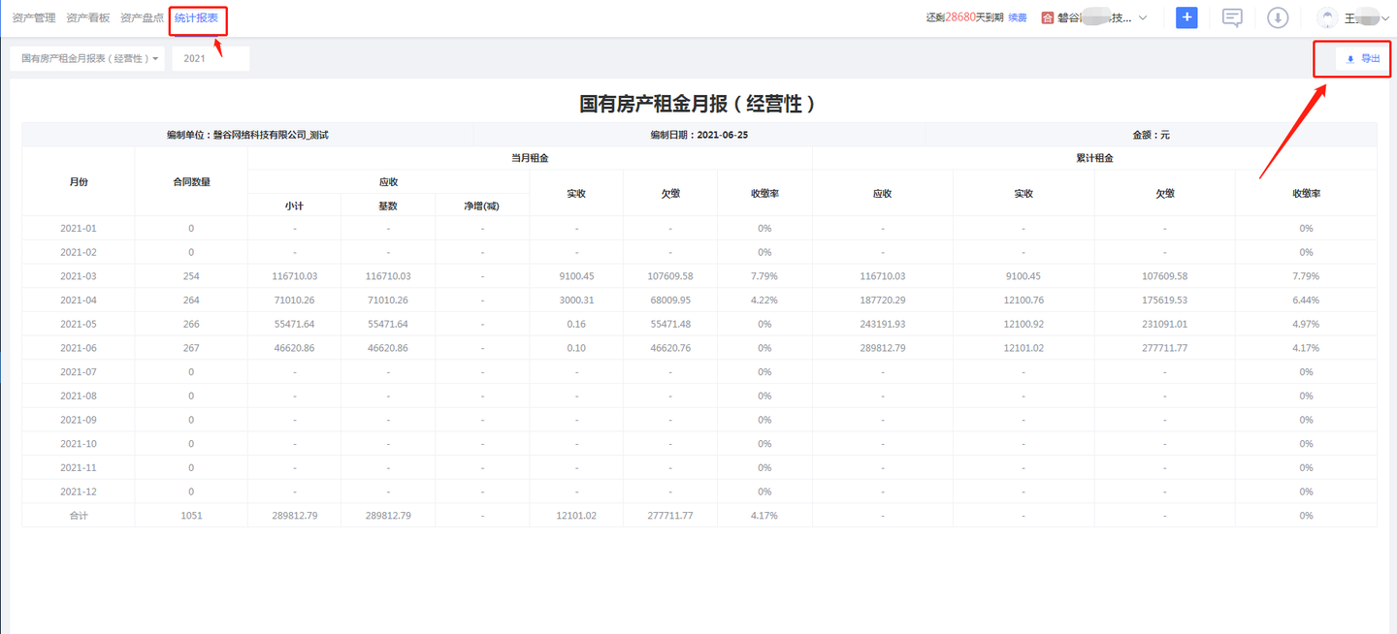This screenshot has width=1397, height=634.
Task: Expand the company switcher chevron
Action: 1143,17
